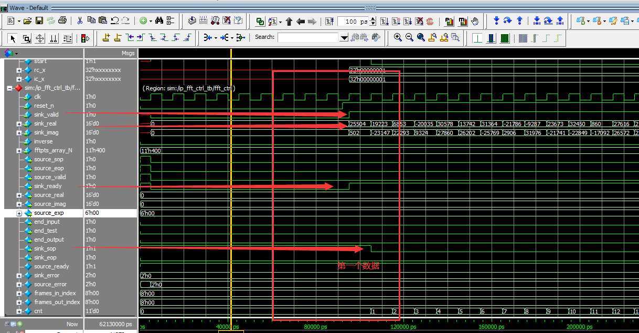639x333 pixels.
Task: Click the Zoom Full magnifier icon
Action: 421,38
